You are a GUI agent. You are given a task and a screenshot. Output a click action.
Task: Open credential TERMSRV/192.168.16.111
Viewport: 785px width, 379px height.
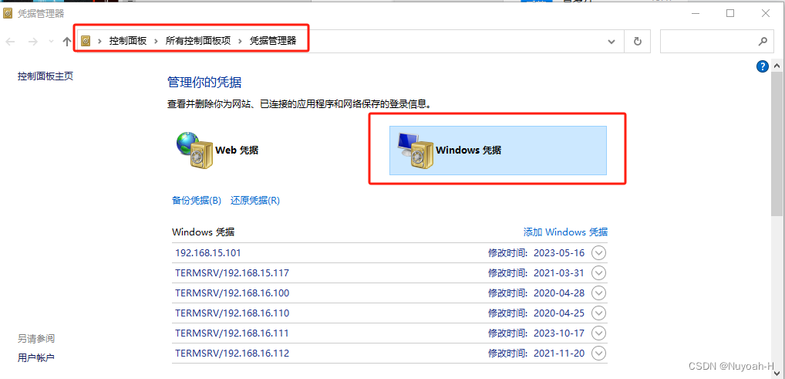232,333
